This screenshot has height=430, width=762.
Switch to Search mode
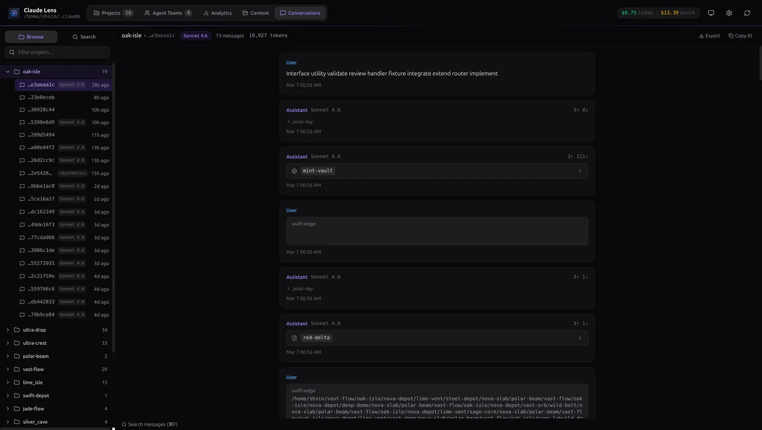84,37
